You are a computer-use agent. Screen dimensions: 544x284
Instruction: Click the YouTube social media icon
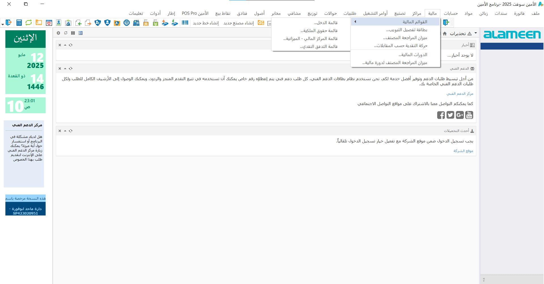[x=469, y=115]
